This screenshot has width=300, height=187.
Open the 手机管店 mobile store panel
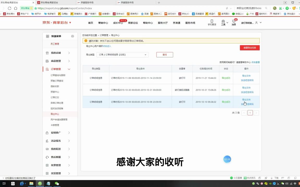coord(212,23)
